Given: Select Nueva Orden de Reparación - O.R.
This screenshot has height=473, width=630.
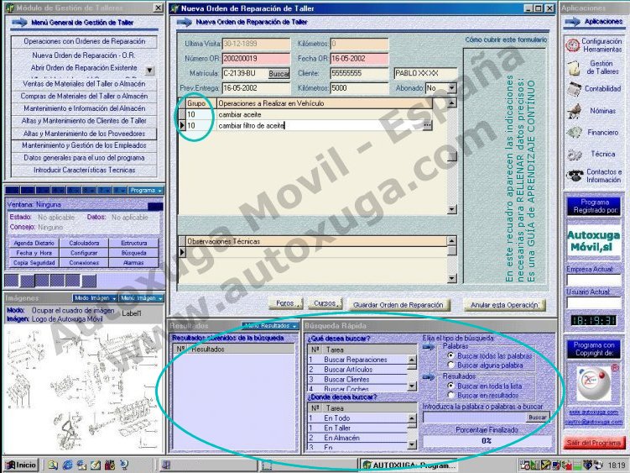Looking at the screenshot, I should coord(84,55).
